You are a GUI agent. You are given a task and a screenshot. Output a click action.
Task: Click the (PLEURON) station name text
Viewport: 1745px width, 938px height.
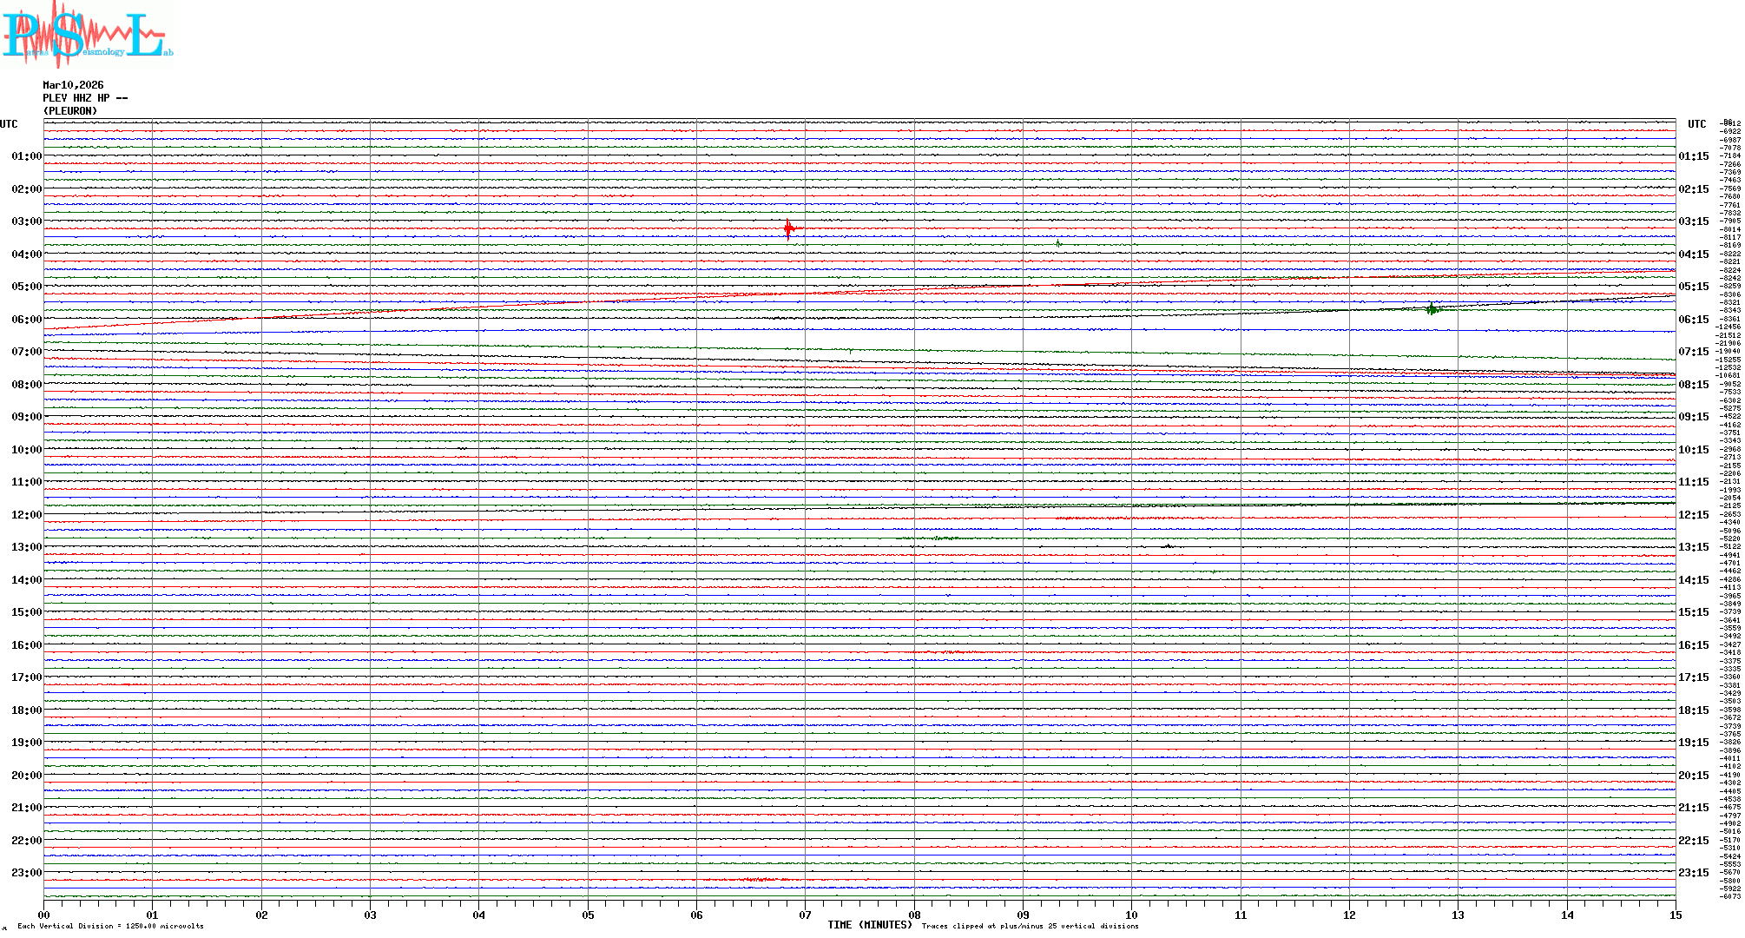tap(70, 111)
